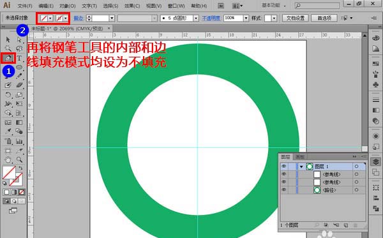Click the Swap Fill and Stroke arrow
Viewport: 383px width, 238px height.
point(20,168)
